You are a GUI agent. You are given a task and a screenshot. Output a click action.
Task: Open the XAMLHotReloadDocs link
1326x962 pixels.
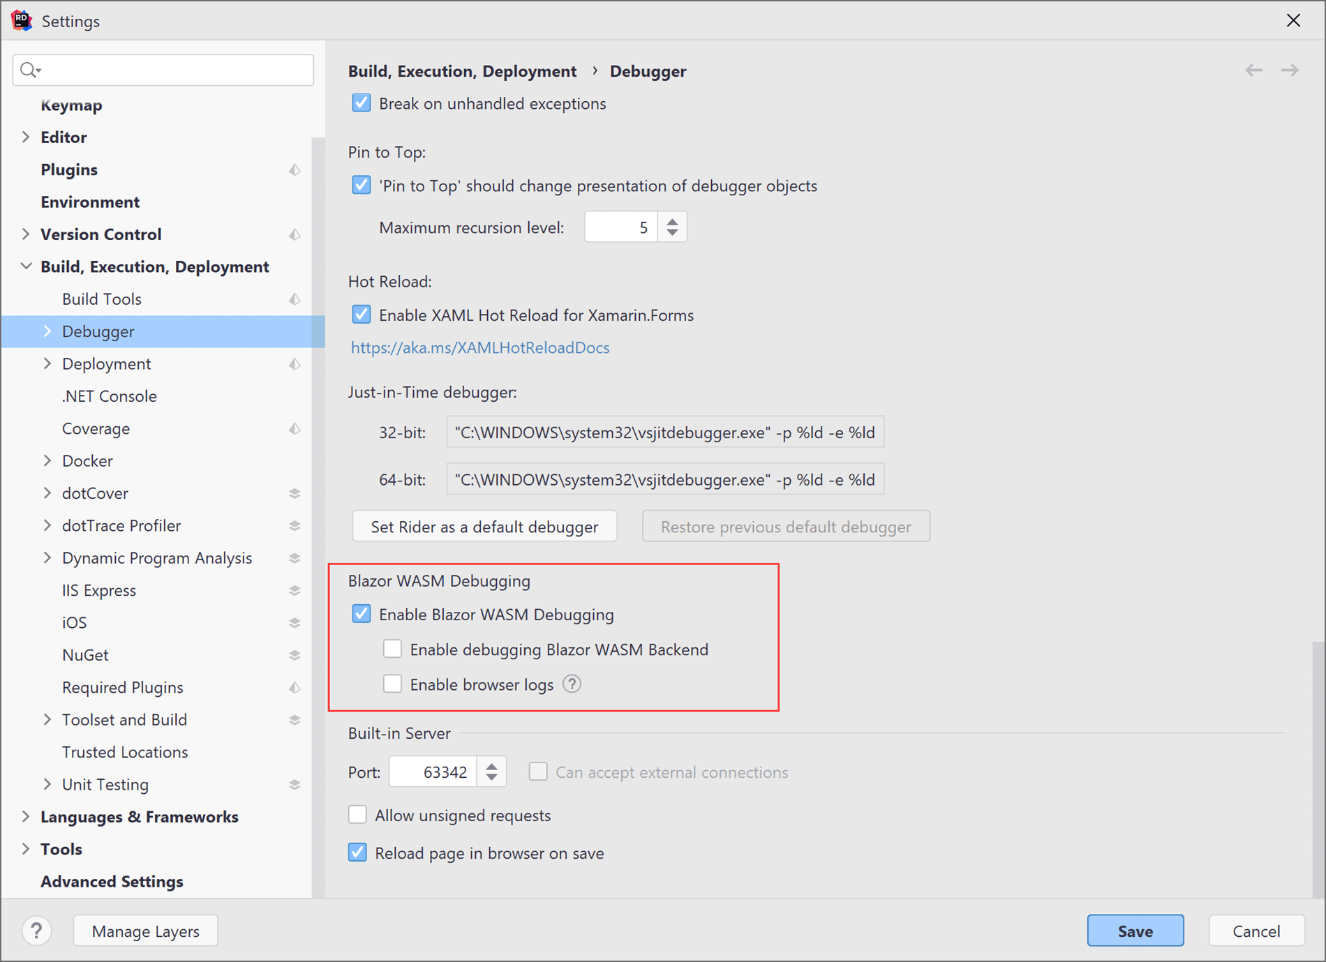pos(480,347)
